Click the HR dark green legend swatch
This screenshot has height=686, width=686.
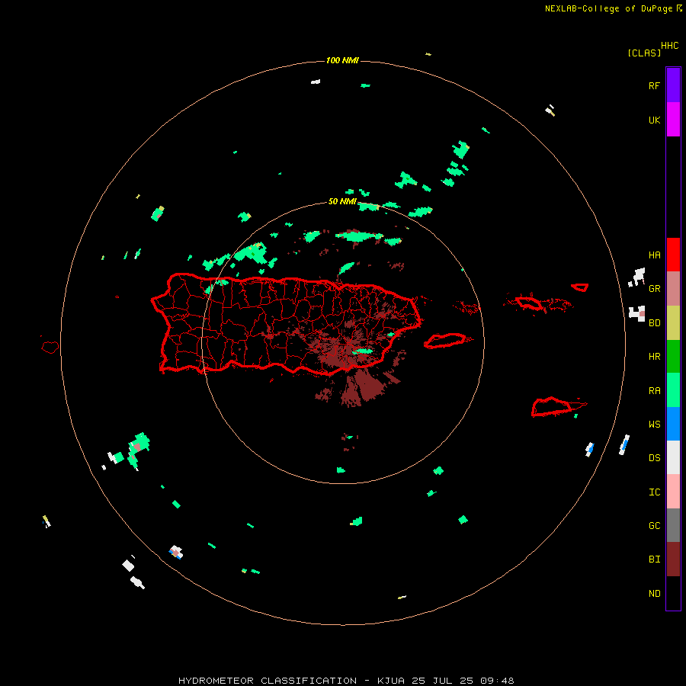tap(673, 357)
